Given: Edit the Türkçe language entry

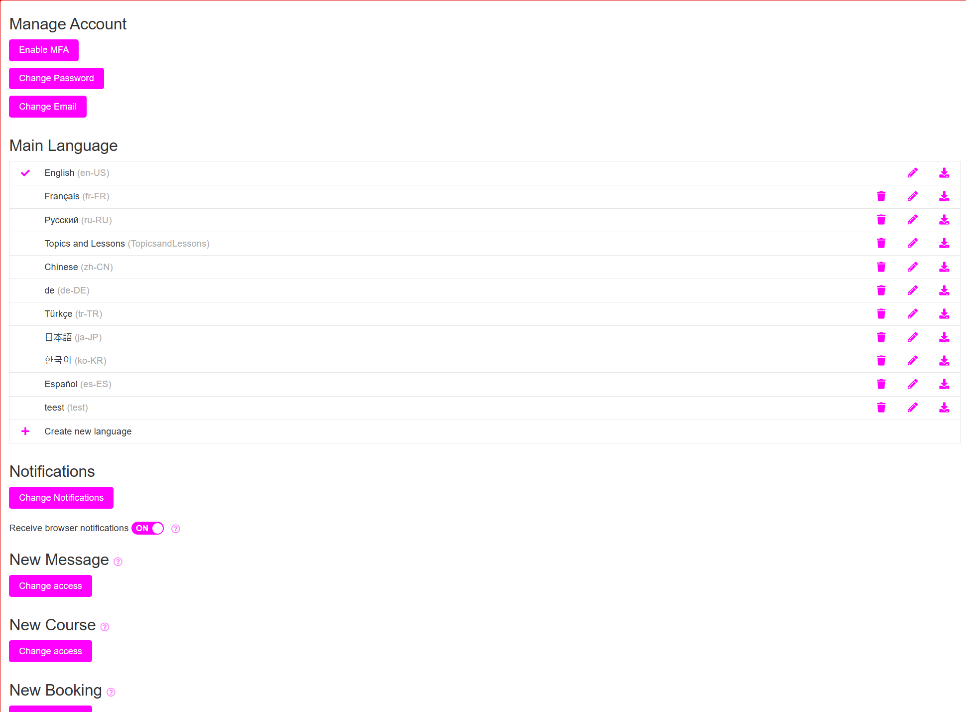Looking at the screenshot, I should point(912,314).
